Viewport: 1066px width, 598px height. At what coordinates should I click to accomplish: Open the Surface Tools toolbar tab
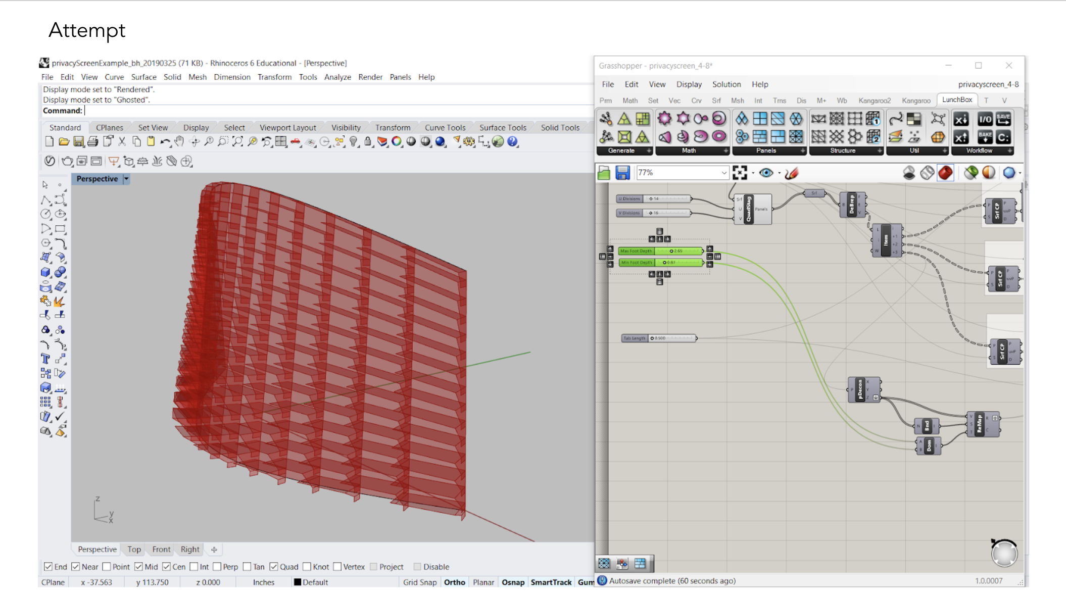[502, 128]
